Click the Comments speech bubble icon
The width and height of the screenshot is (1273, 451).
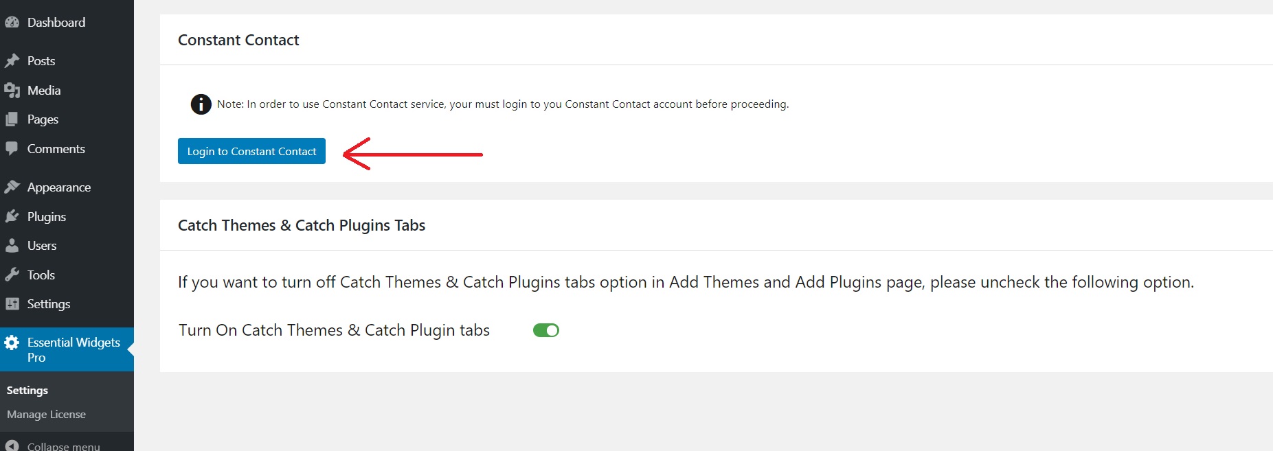[x=12, y=148]
